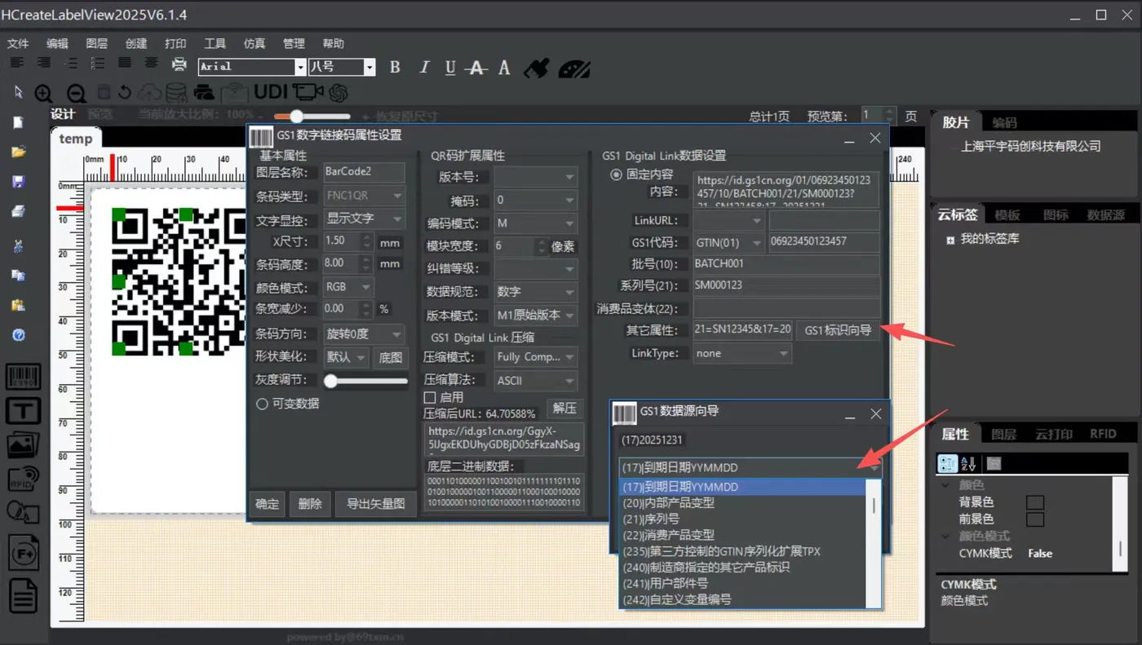Open the 颜色模式 RGB dropdown
Viewport: 1142px width, 645px height.
[x=348, y=287]
